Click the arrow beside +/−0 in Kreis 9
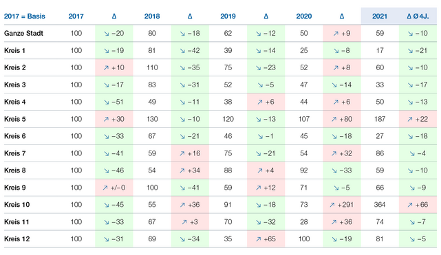This screenshot has width=441, height=255. [105, 188]
